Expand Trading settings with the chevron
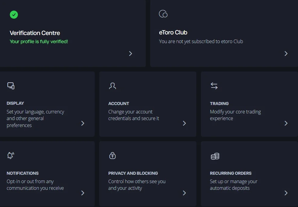The height and width of the screenshot is (207, 298). pos(286,123)
